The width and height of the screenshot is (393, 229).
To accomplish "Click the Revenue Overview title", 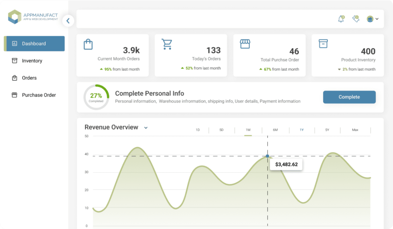I will 111,127.
